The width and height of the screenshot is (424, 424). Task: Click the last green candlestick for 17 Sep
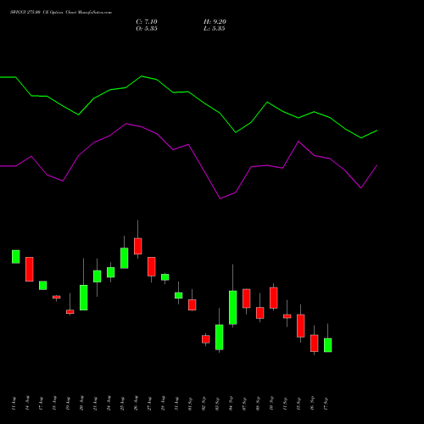(327, 345)
